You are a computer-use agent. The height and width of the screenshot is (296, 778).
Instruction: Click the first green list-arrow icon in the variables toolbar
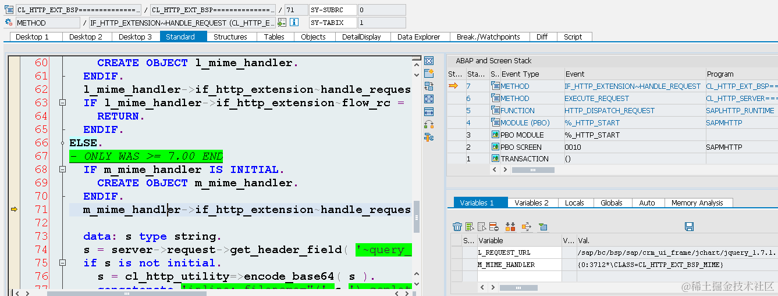[470, 226]
